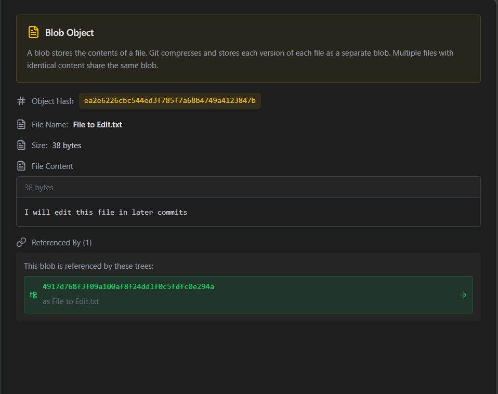Click the chain link icon beside Referenced By
498x394 pixels.
tap(21, 242)
